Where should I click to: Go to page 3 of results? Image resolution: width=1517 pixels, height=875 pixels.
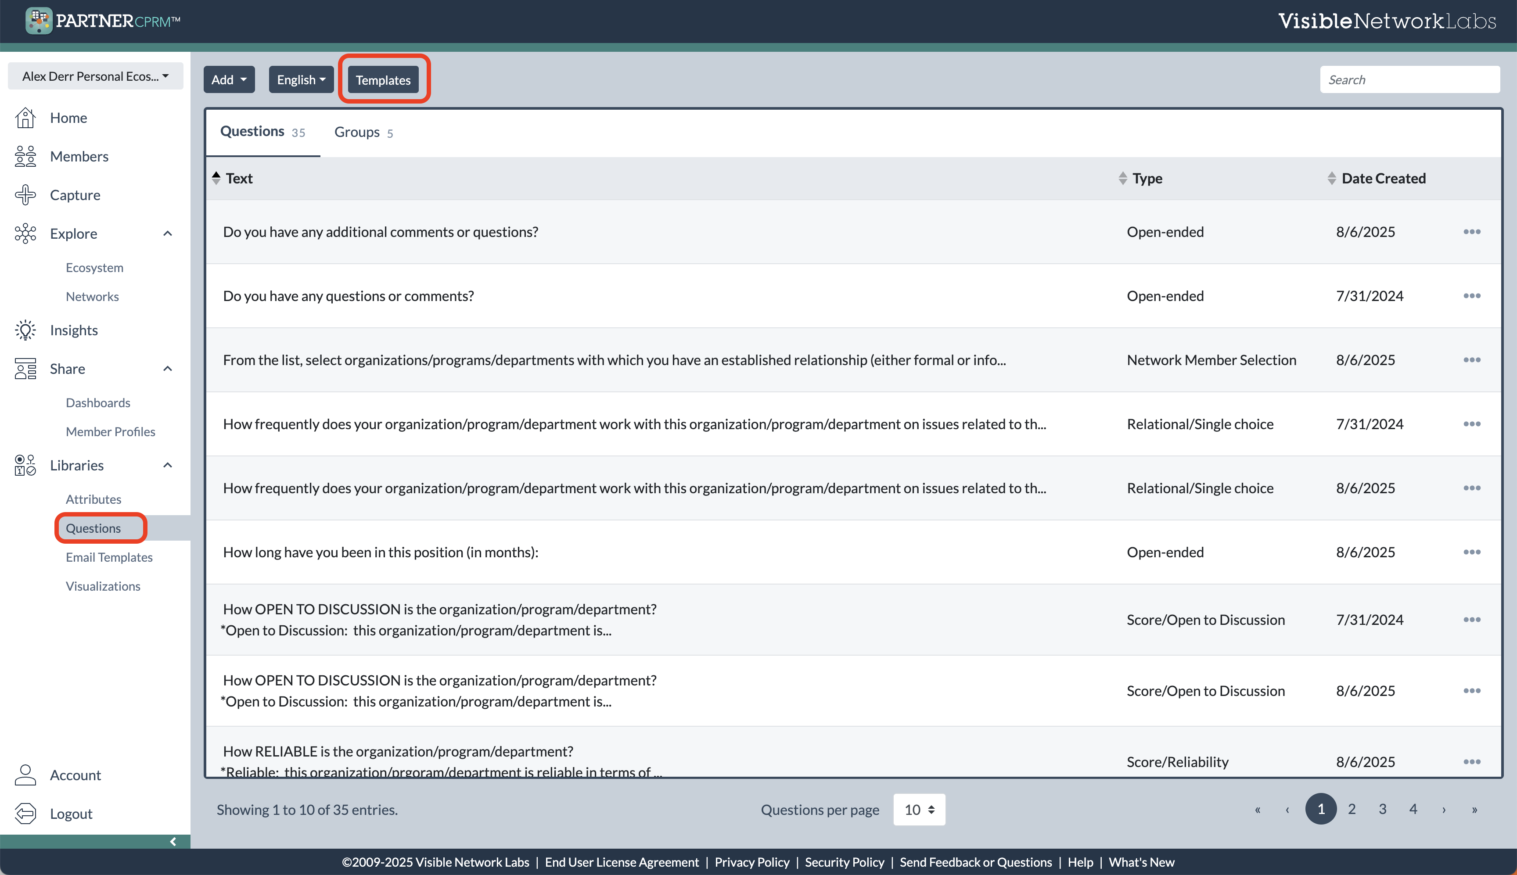1382,809
